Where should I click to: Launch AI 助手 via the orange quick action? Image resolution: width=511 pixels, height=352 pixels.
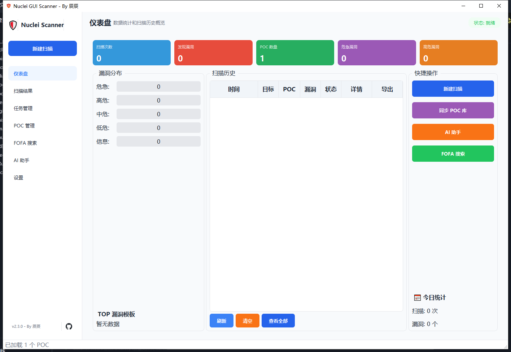pos(453,132)
